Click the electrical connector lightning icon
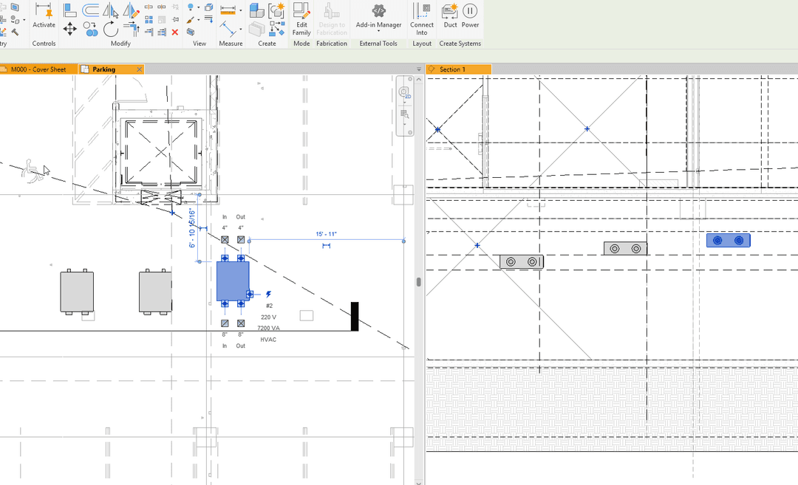The image size is (798, 485). pos(268,294)
